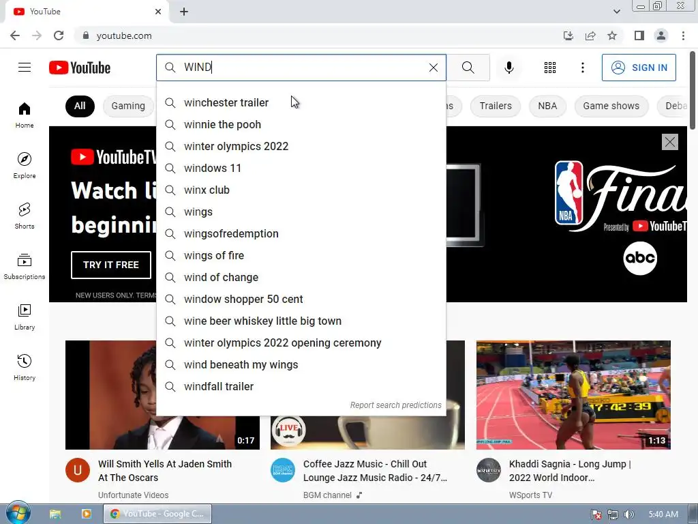Image resolution: width=698 pixels, height=524 pixels.
Task: Click the YouTube logo
Action: click(x=80, y=68)
